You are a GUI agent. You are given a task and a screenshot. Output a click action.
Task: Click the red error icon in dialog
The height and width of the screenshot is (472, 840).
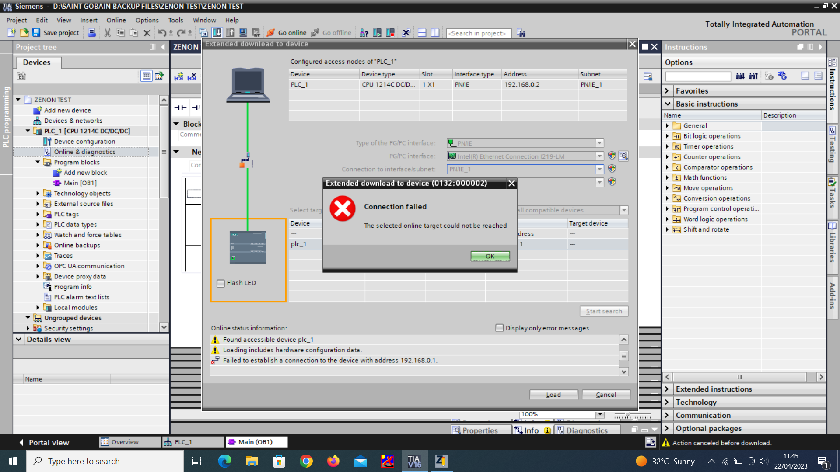(x=342, y=208)
